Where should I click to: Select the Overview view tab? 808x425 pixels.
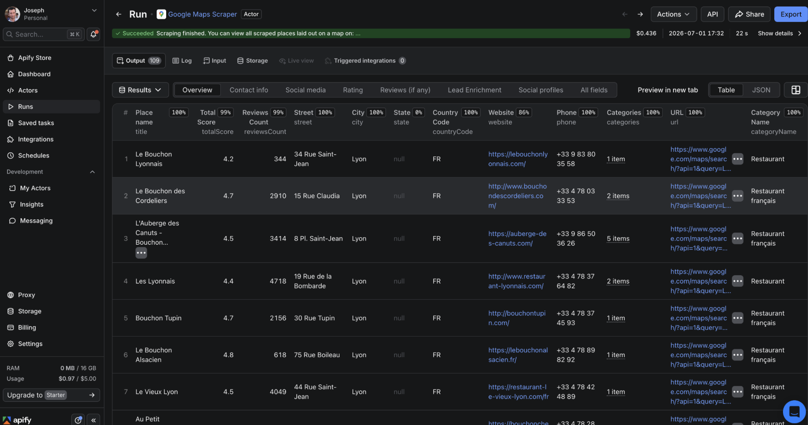(197, 90)
